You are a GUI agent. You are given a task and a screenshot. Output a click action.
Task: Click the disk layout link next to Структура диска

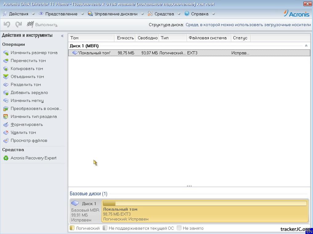click(248, 25)
